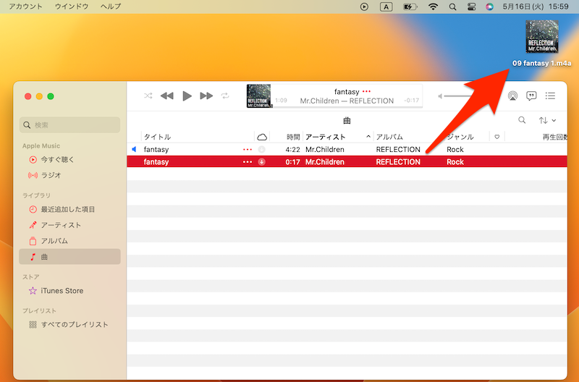Show the lyrics panel
Viewport: 579px width, 382px height.
tap(531, 95)
